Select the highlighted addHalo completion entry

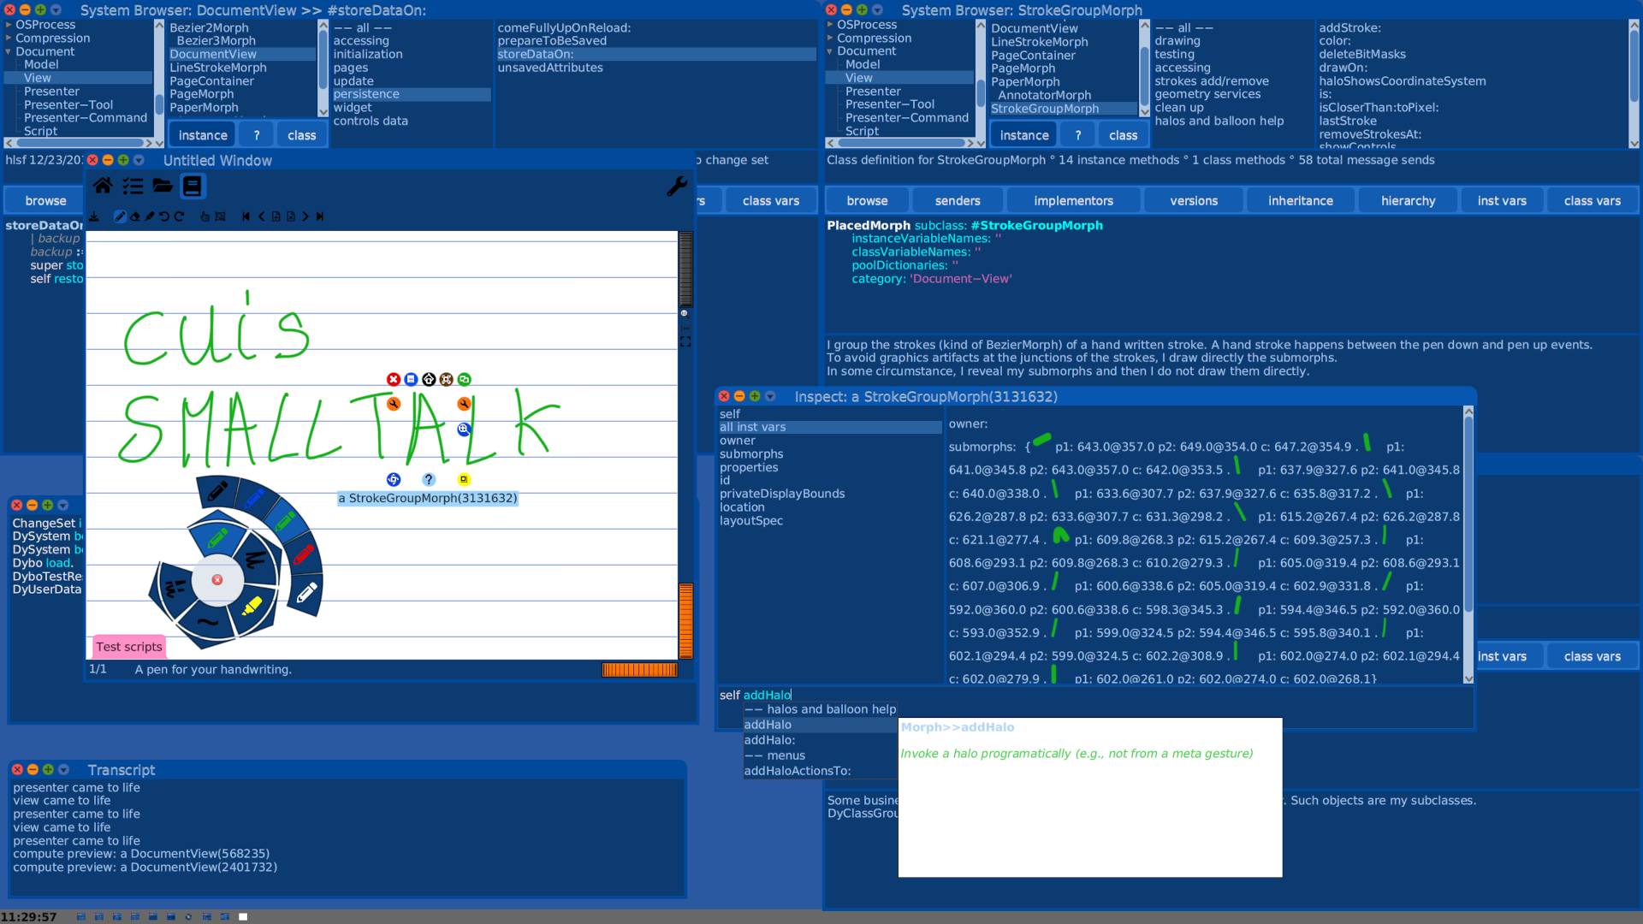pos(820,725)
